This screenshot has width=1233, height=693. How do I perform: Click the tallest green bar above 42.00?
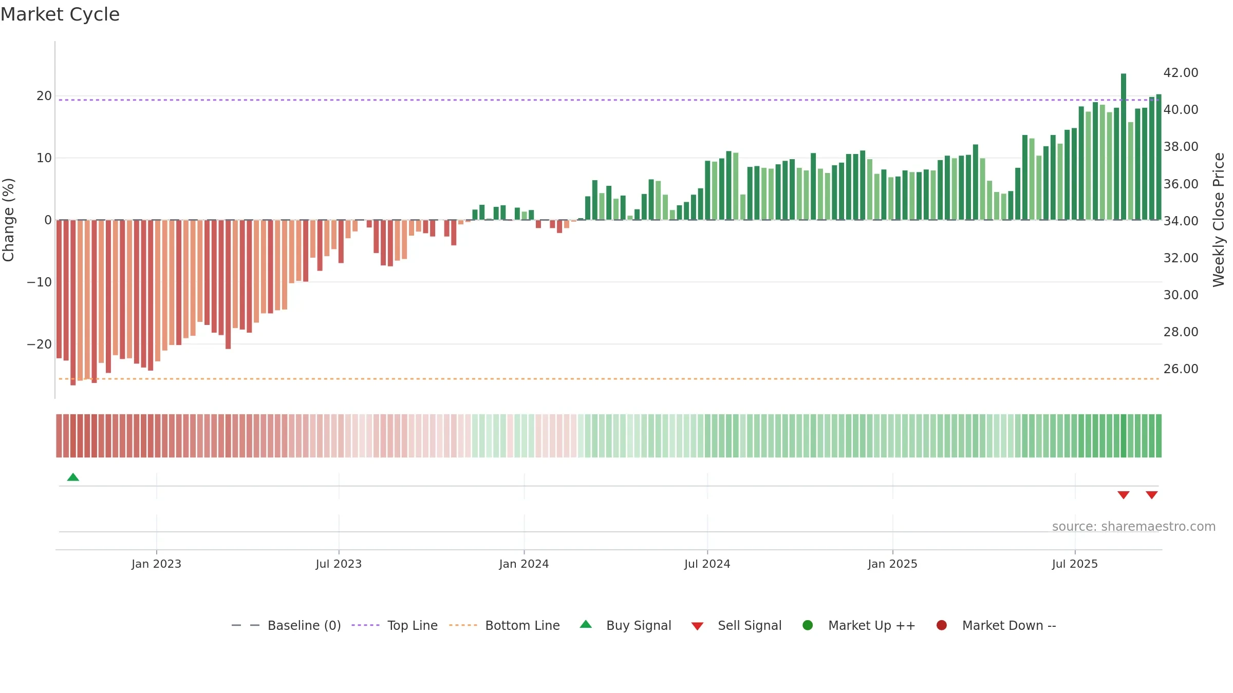1124,147
